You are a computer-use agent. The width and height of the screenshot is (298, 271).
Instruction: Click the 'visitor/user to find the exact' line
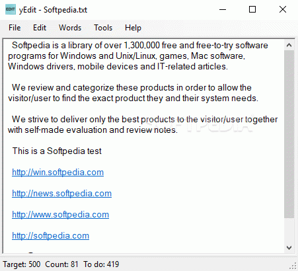[x=133, y=98]
